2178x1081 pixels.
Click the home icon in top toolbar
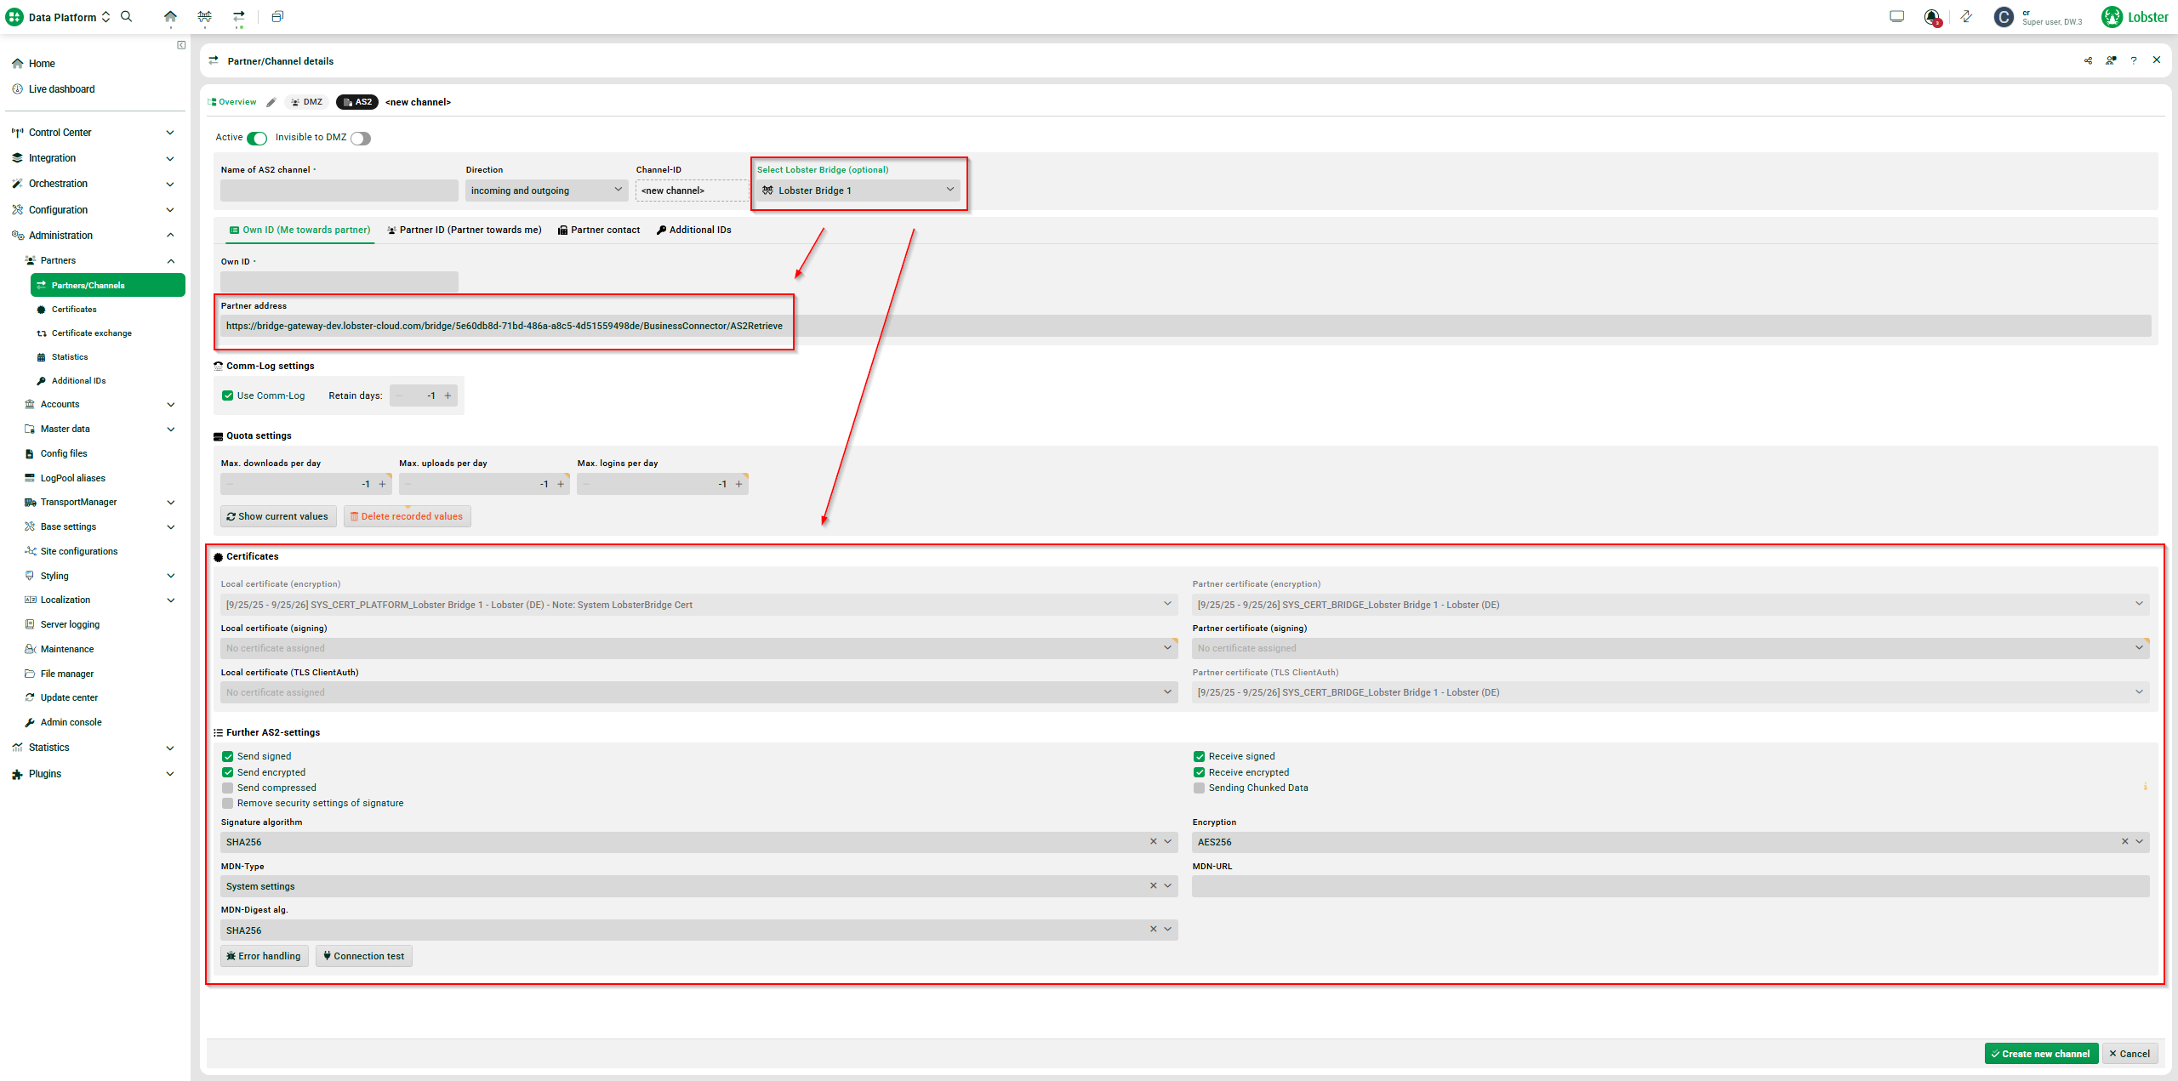coord(170,16)
